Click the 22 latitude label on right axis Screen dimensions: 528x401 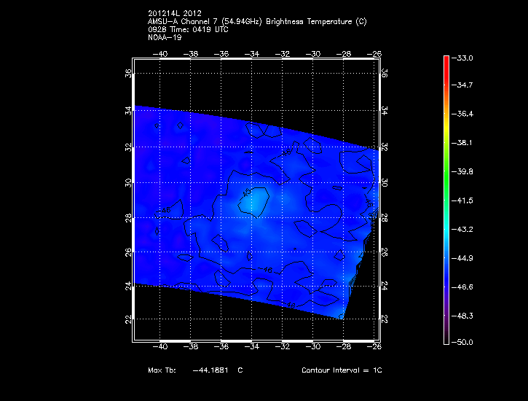pos(384,319)
